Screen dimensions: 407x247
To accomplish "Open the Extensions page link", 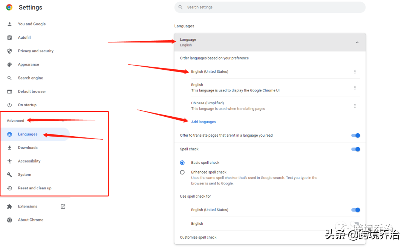I will pos(28,207).
